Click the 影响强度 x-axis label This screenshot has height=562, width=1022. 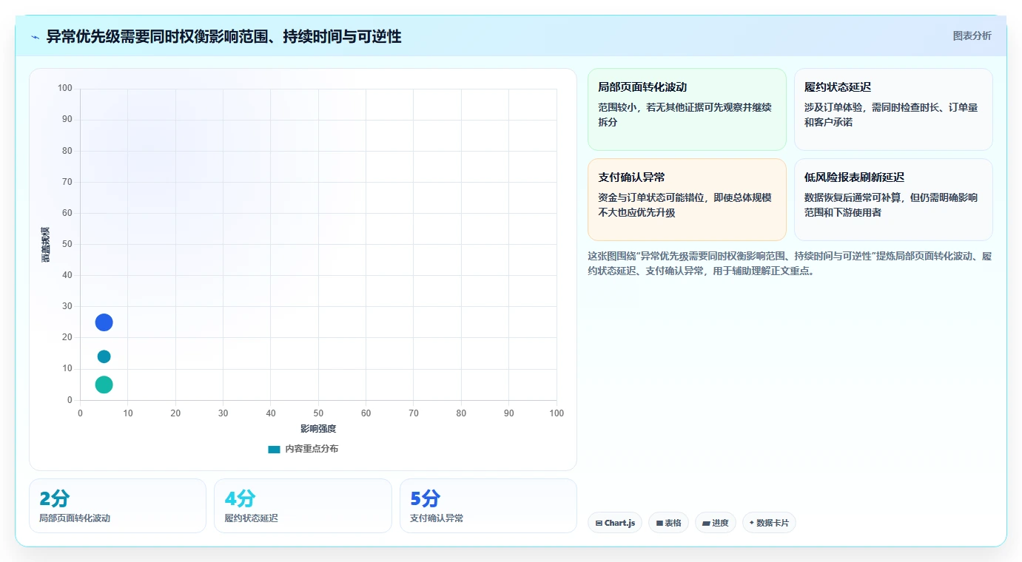coord(318,429)
